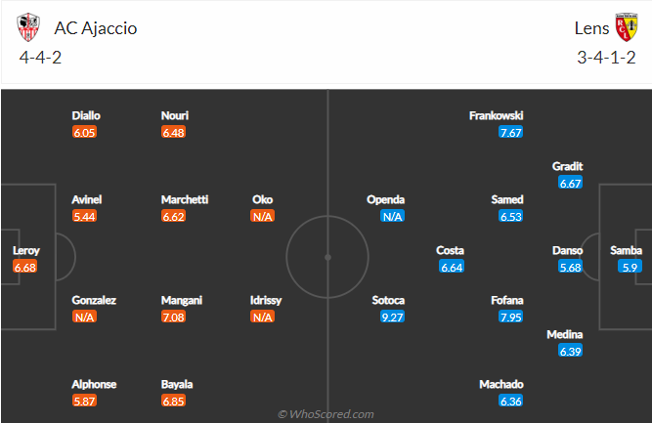Click Frankowski's 7.67 rating badge

(511, 133)
